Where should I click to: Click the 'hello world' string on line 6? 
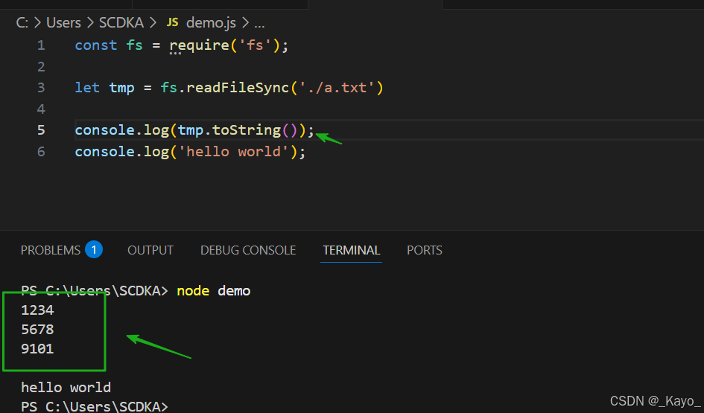click(233, 152)
